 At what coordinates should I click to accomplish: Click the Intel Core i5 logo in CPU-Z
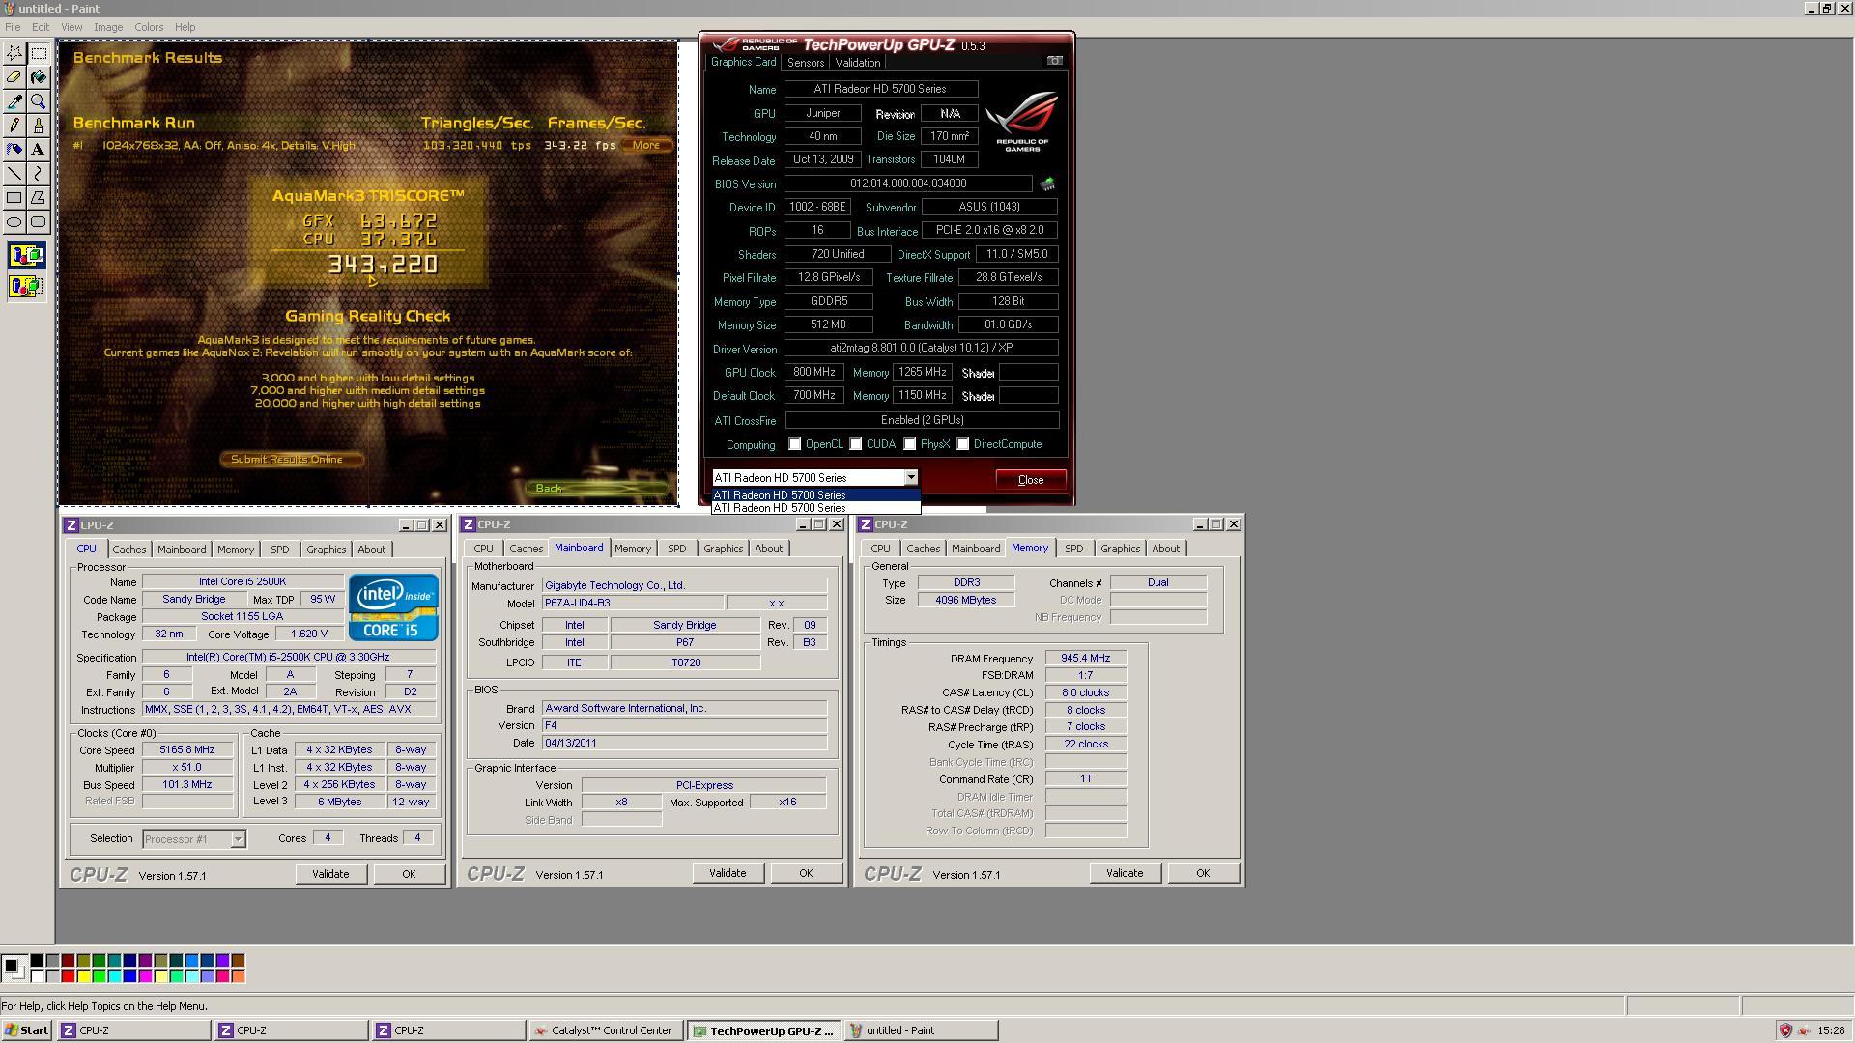pyautogui.click(x=393, y=607)
